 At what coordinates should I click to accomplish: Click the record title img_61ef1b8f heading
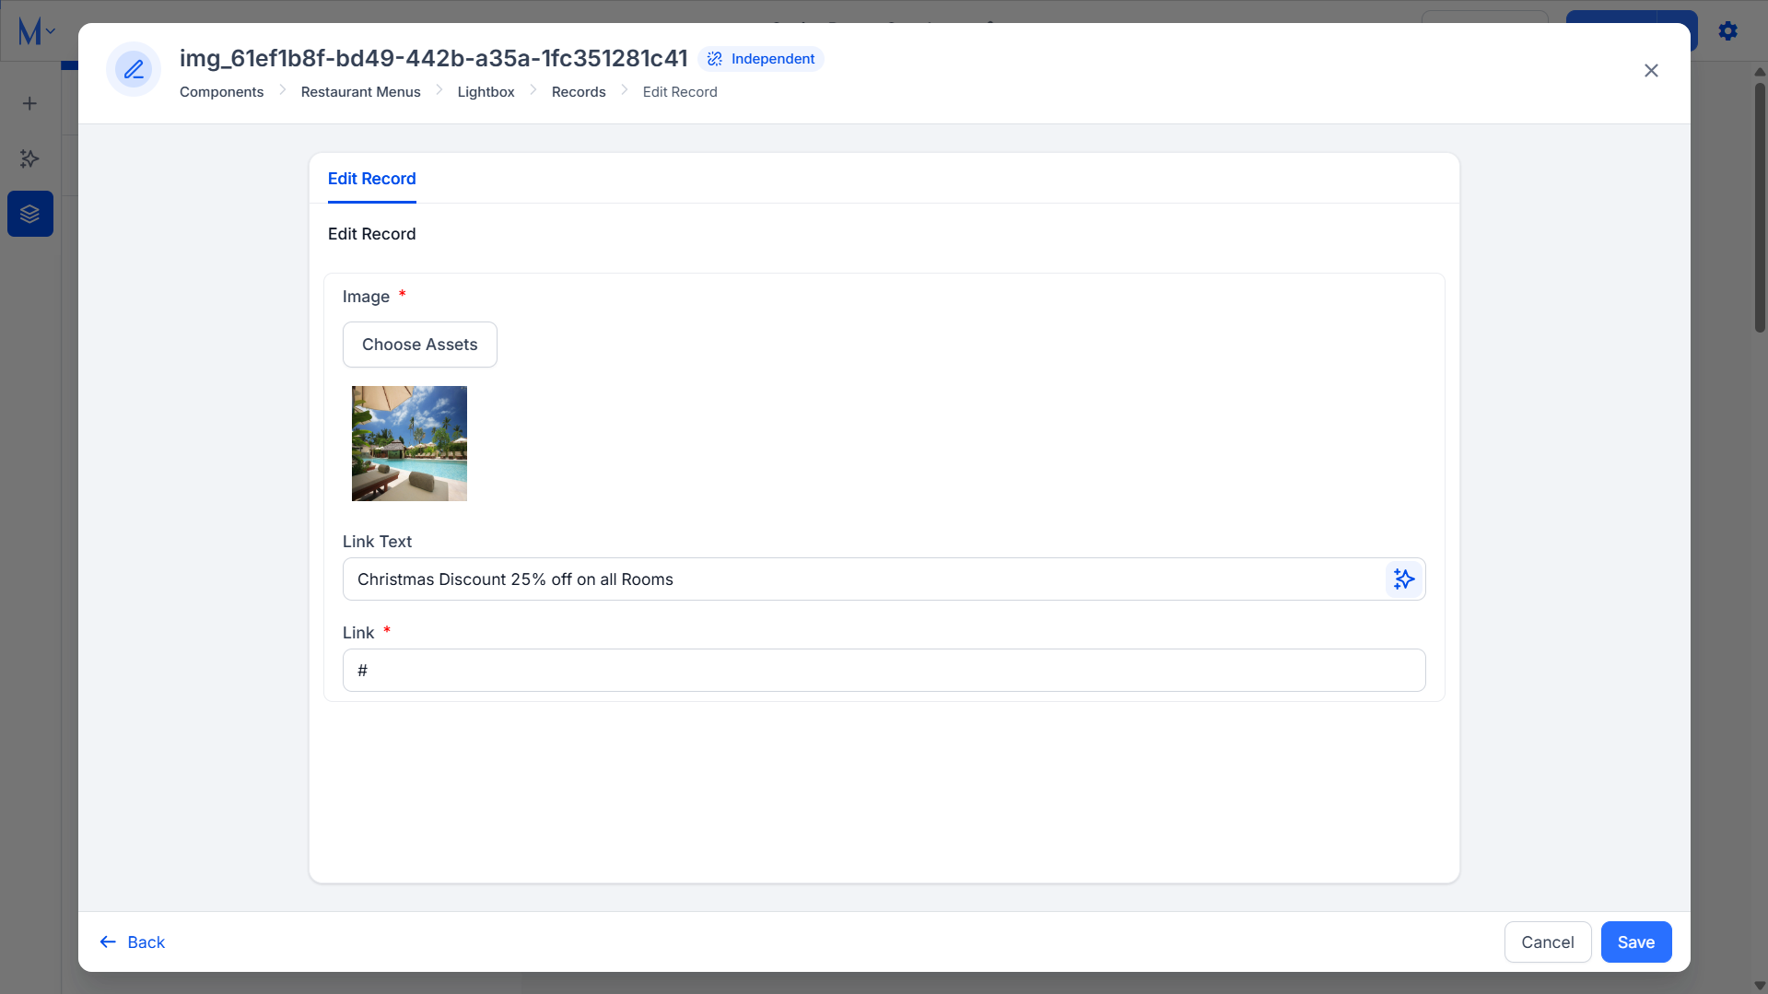tap(434, 58)
